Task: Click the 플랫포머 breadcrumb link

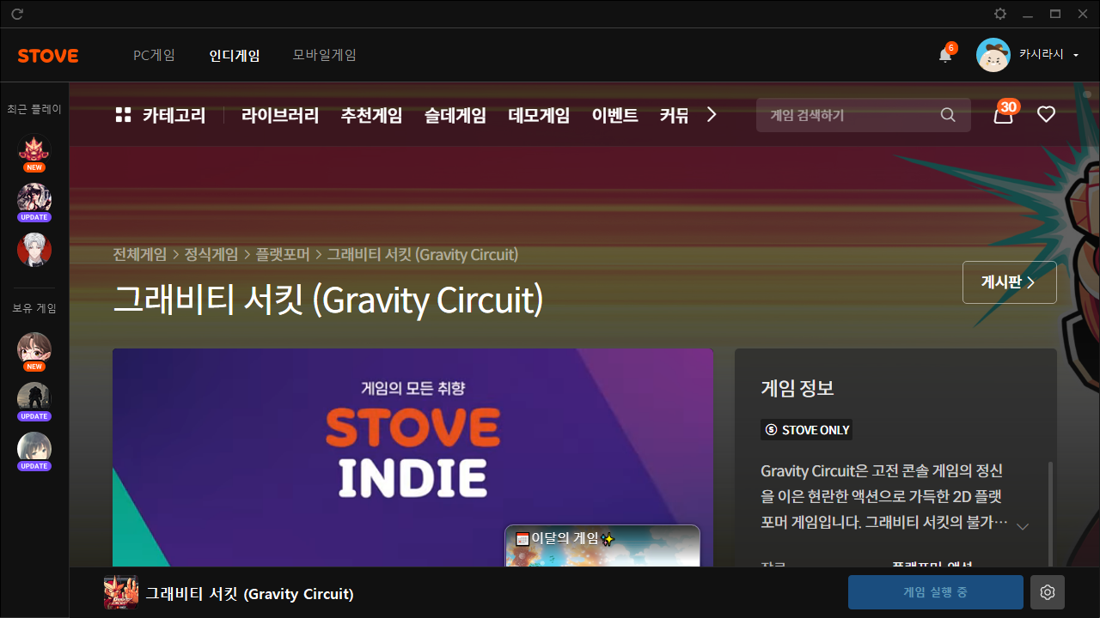Action: point(284,255)
